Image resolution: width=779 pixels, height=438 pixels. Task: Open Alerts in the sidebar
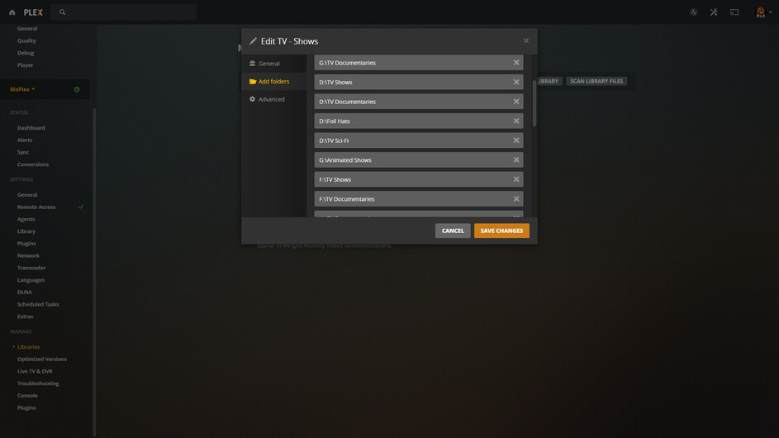(25, 140)
